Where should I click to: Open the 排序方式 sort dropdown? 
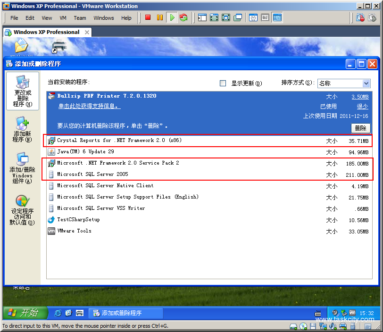click(x=344, y=83)
